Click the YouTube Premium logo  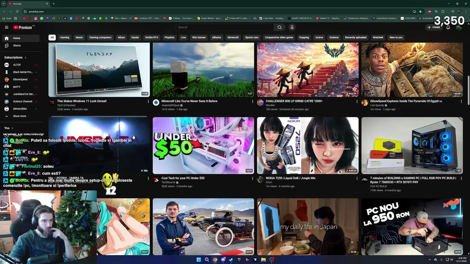[x=23, y=27]
